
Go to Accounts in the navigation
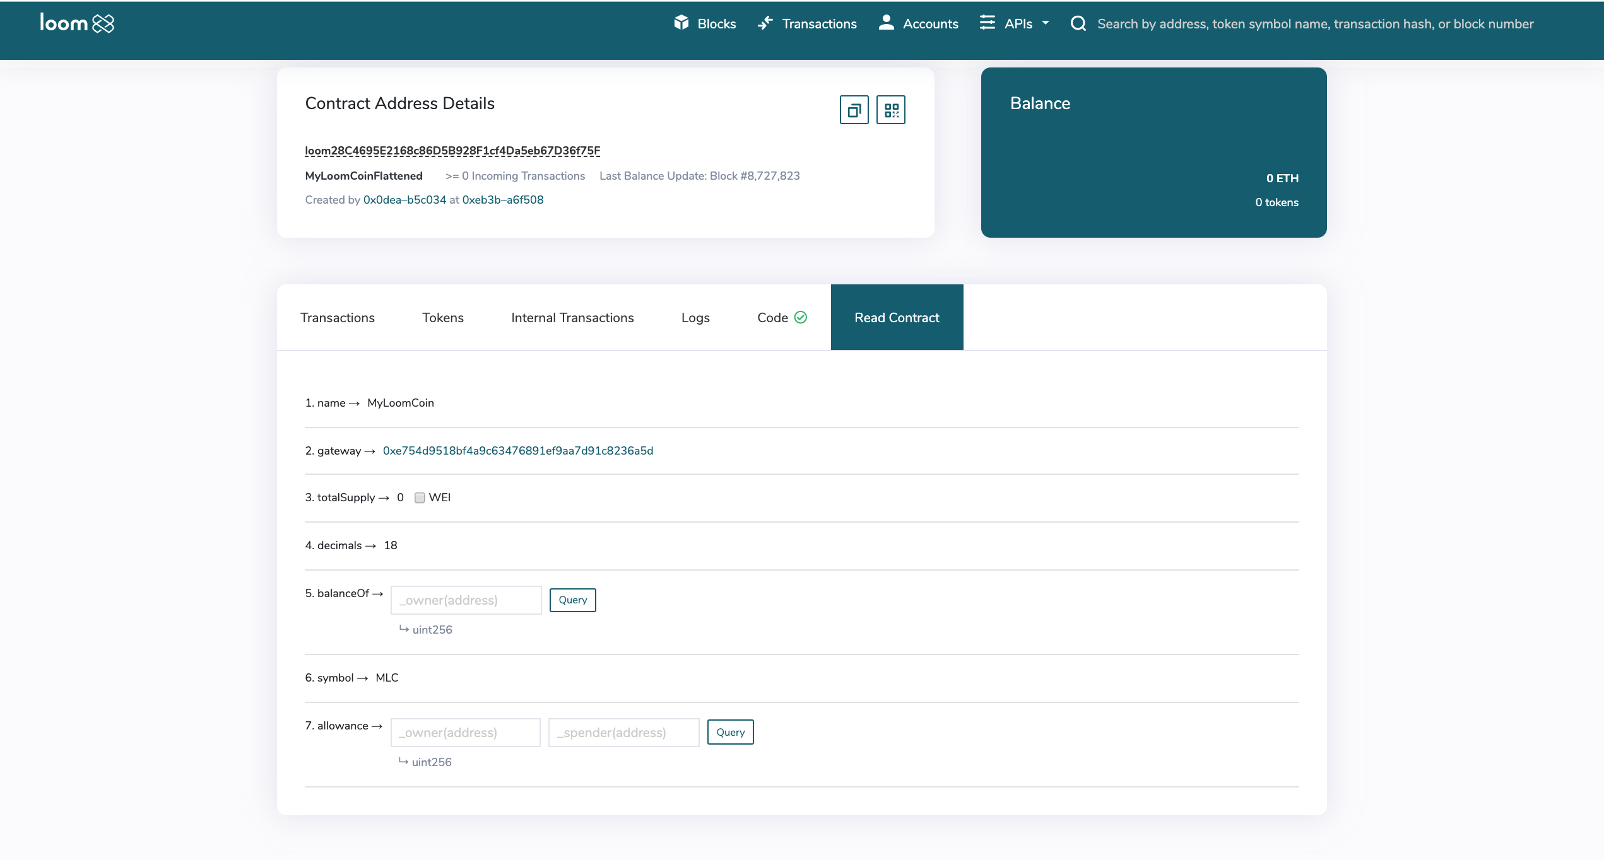click(918, 23)
